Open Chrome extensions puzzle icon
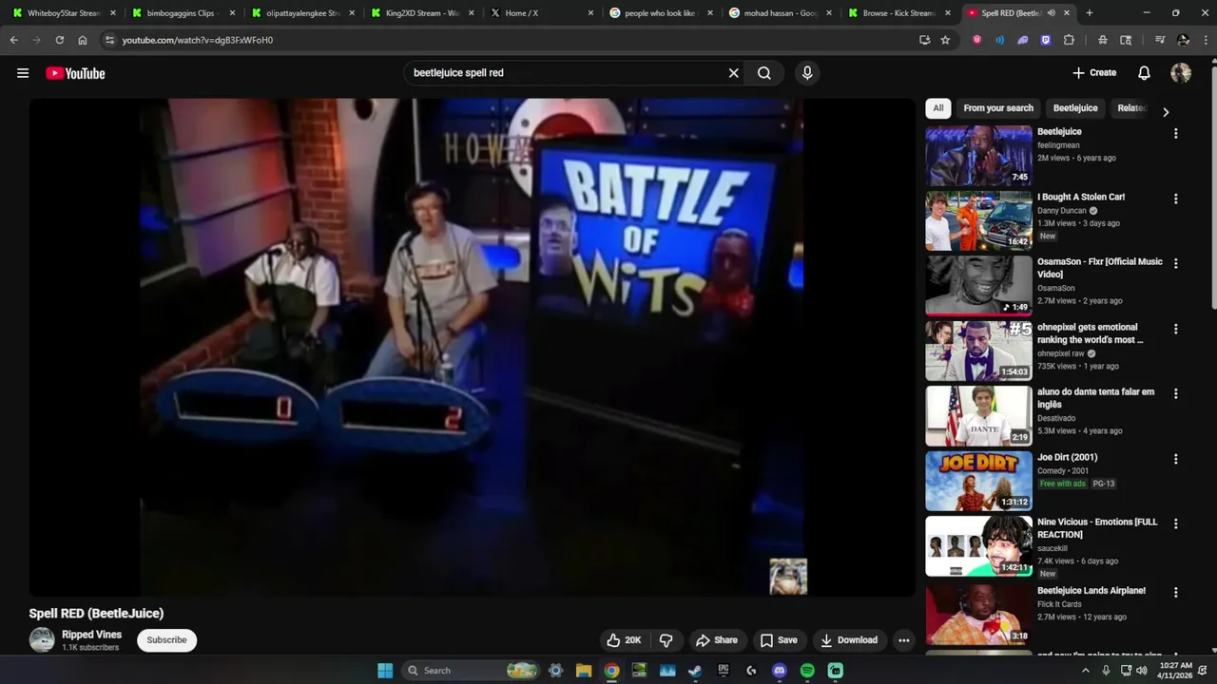The image size is (1217, 684). [1069, 40]
